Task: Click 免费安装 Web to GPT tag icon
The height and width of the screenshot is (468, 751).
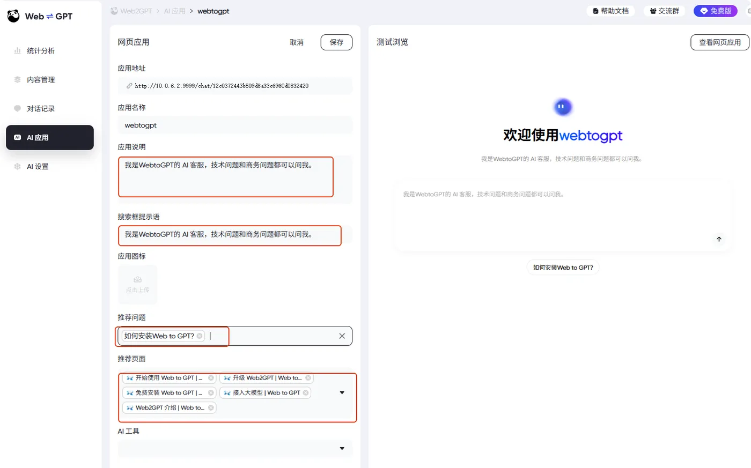Action: (130, 393)
